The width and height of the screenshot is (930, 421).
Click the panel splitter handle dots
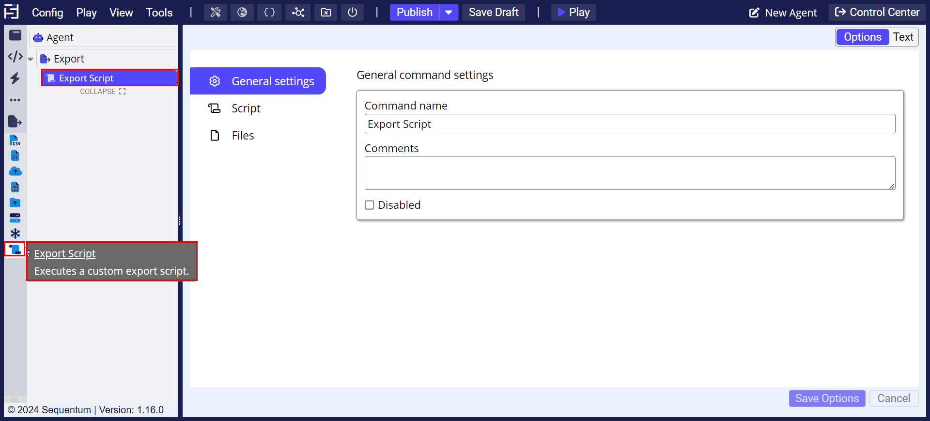(180, 221)
